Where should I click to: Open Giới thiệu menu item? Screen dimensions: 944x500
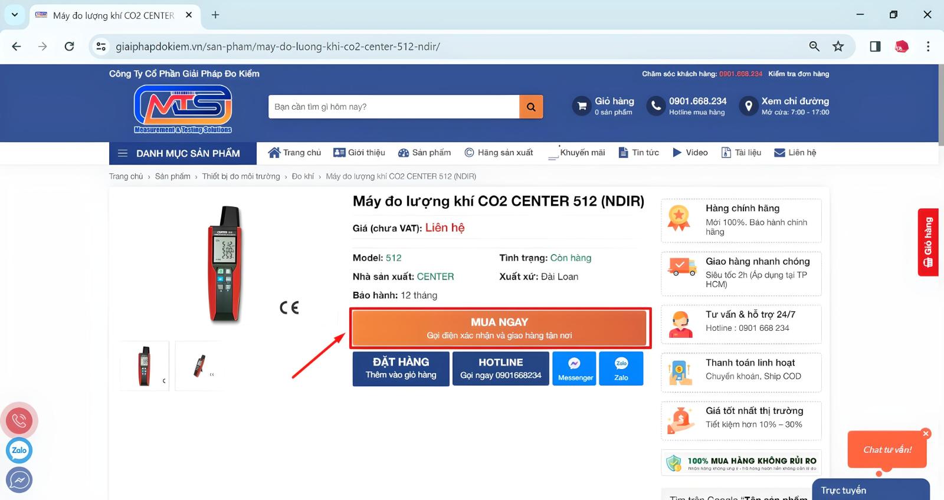(x=359, y=153)
